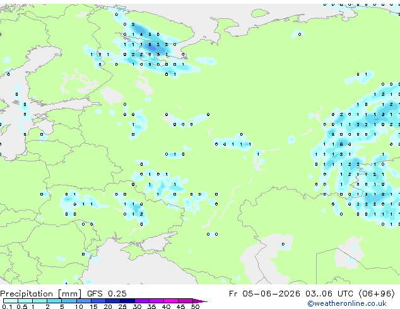Click the '0.5' legend scale label
Image resolution: width=400 pixels, height=309 pixels.
21,306
